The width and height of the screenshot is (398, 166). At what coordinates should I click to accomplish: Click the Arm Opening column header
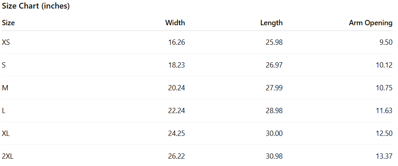pos(371,23)
